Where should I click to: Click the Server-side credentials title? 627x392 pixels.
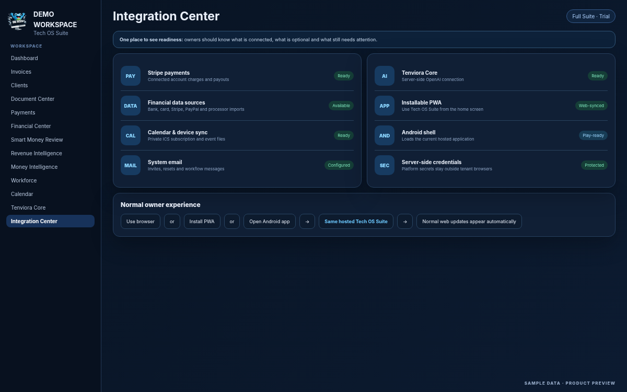coord(432,162)
